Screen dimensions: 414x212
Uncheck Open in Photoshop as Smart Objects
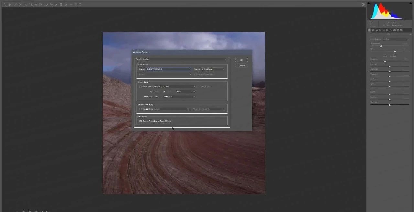point(141,121)
